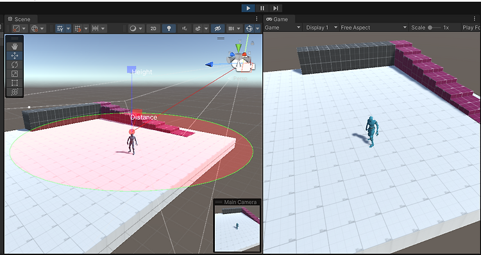Click the Main Camera overlay title

[x=240, y=202]
